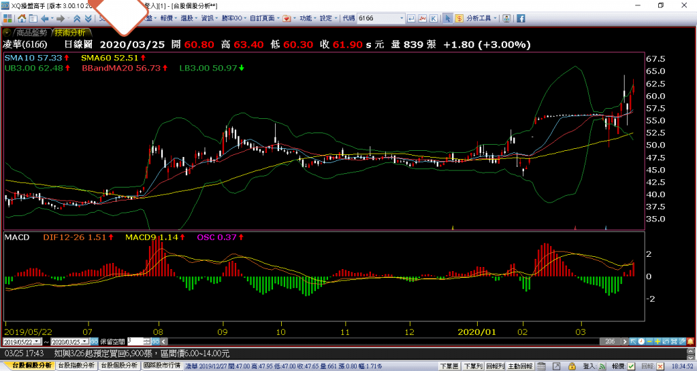Click the 保留空間 number input field
This screenshot has width=697, height=371.
coord(134,341)
